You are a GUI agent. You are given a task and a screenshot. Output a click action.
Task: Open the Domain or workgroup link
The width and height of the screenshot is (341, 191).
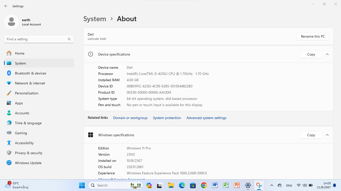(x=130, y=118)
